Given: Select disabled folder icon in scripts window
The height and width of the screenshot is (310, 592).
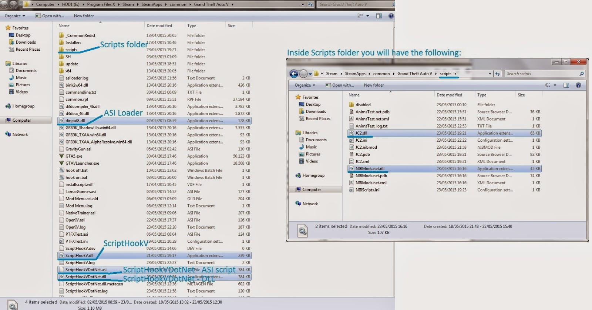Looking at the screenshot, I should tap(351, 105).
